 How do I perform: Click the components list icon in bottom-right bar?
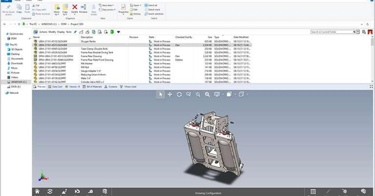click(x=313, y=192)
